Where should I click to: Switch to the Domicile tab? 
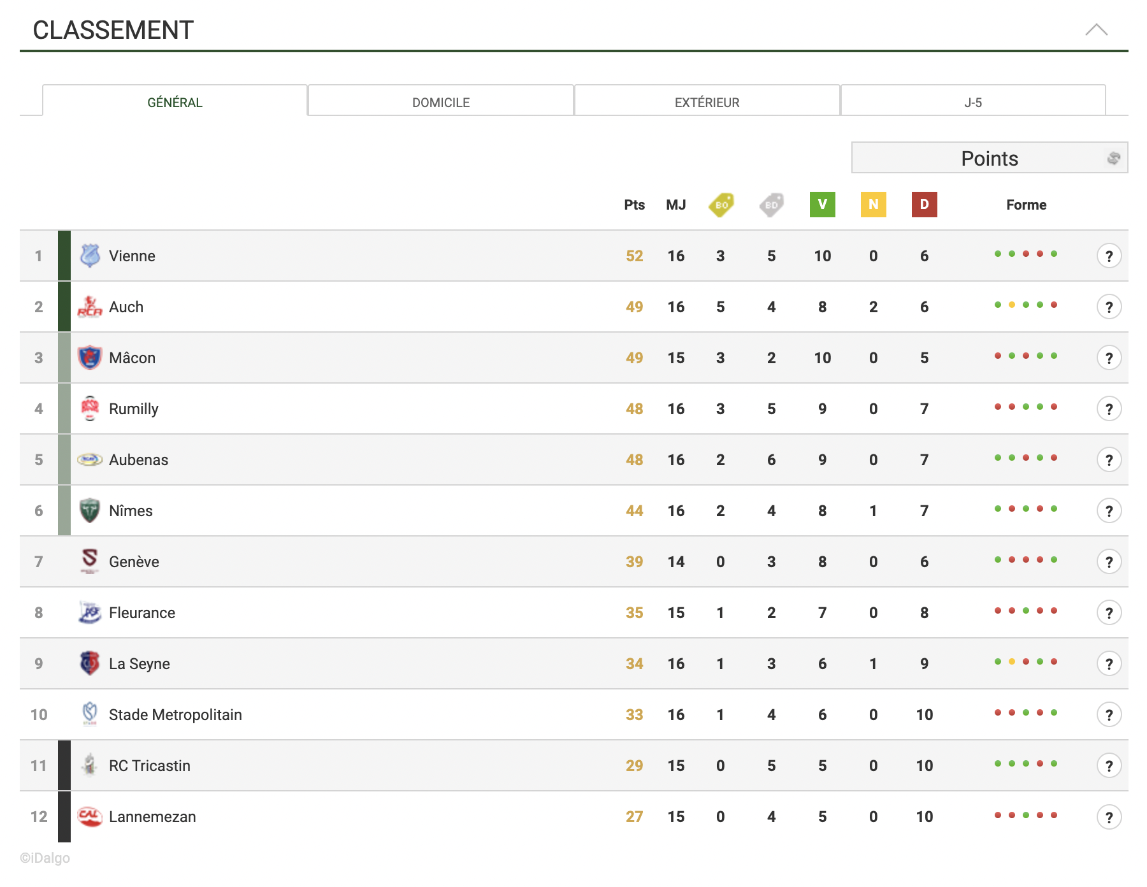(x=441, y=102)
